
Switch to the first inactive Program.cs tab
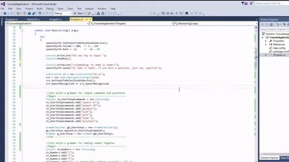pos(12,19)
